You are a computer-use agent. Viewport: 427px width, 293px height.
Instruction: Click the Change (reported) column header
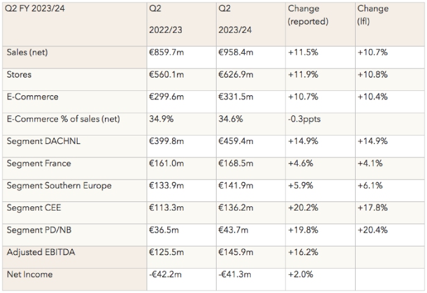click(308, 15)
